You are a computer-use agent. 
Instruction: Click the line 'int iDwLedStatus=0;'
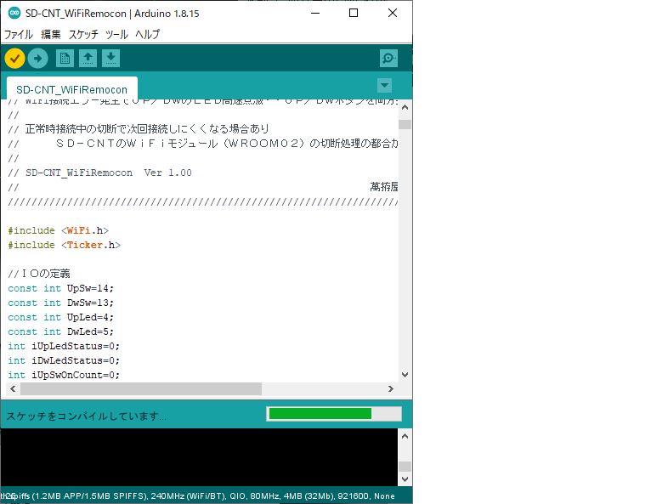tap(64, 361)
